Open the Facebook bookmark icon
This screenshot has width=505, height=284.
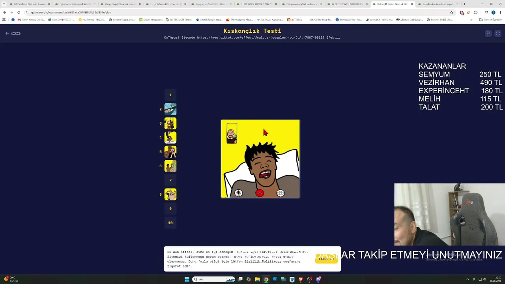(13, 19)
